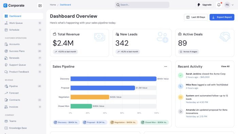The height and width of the screenshot is (134, 238).
Task: Go to the Home breadcrumb
Action: pos(53,5)
